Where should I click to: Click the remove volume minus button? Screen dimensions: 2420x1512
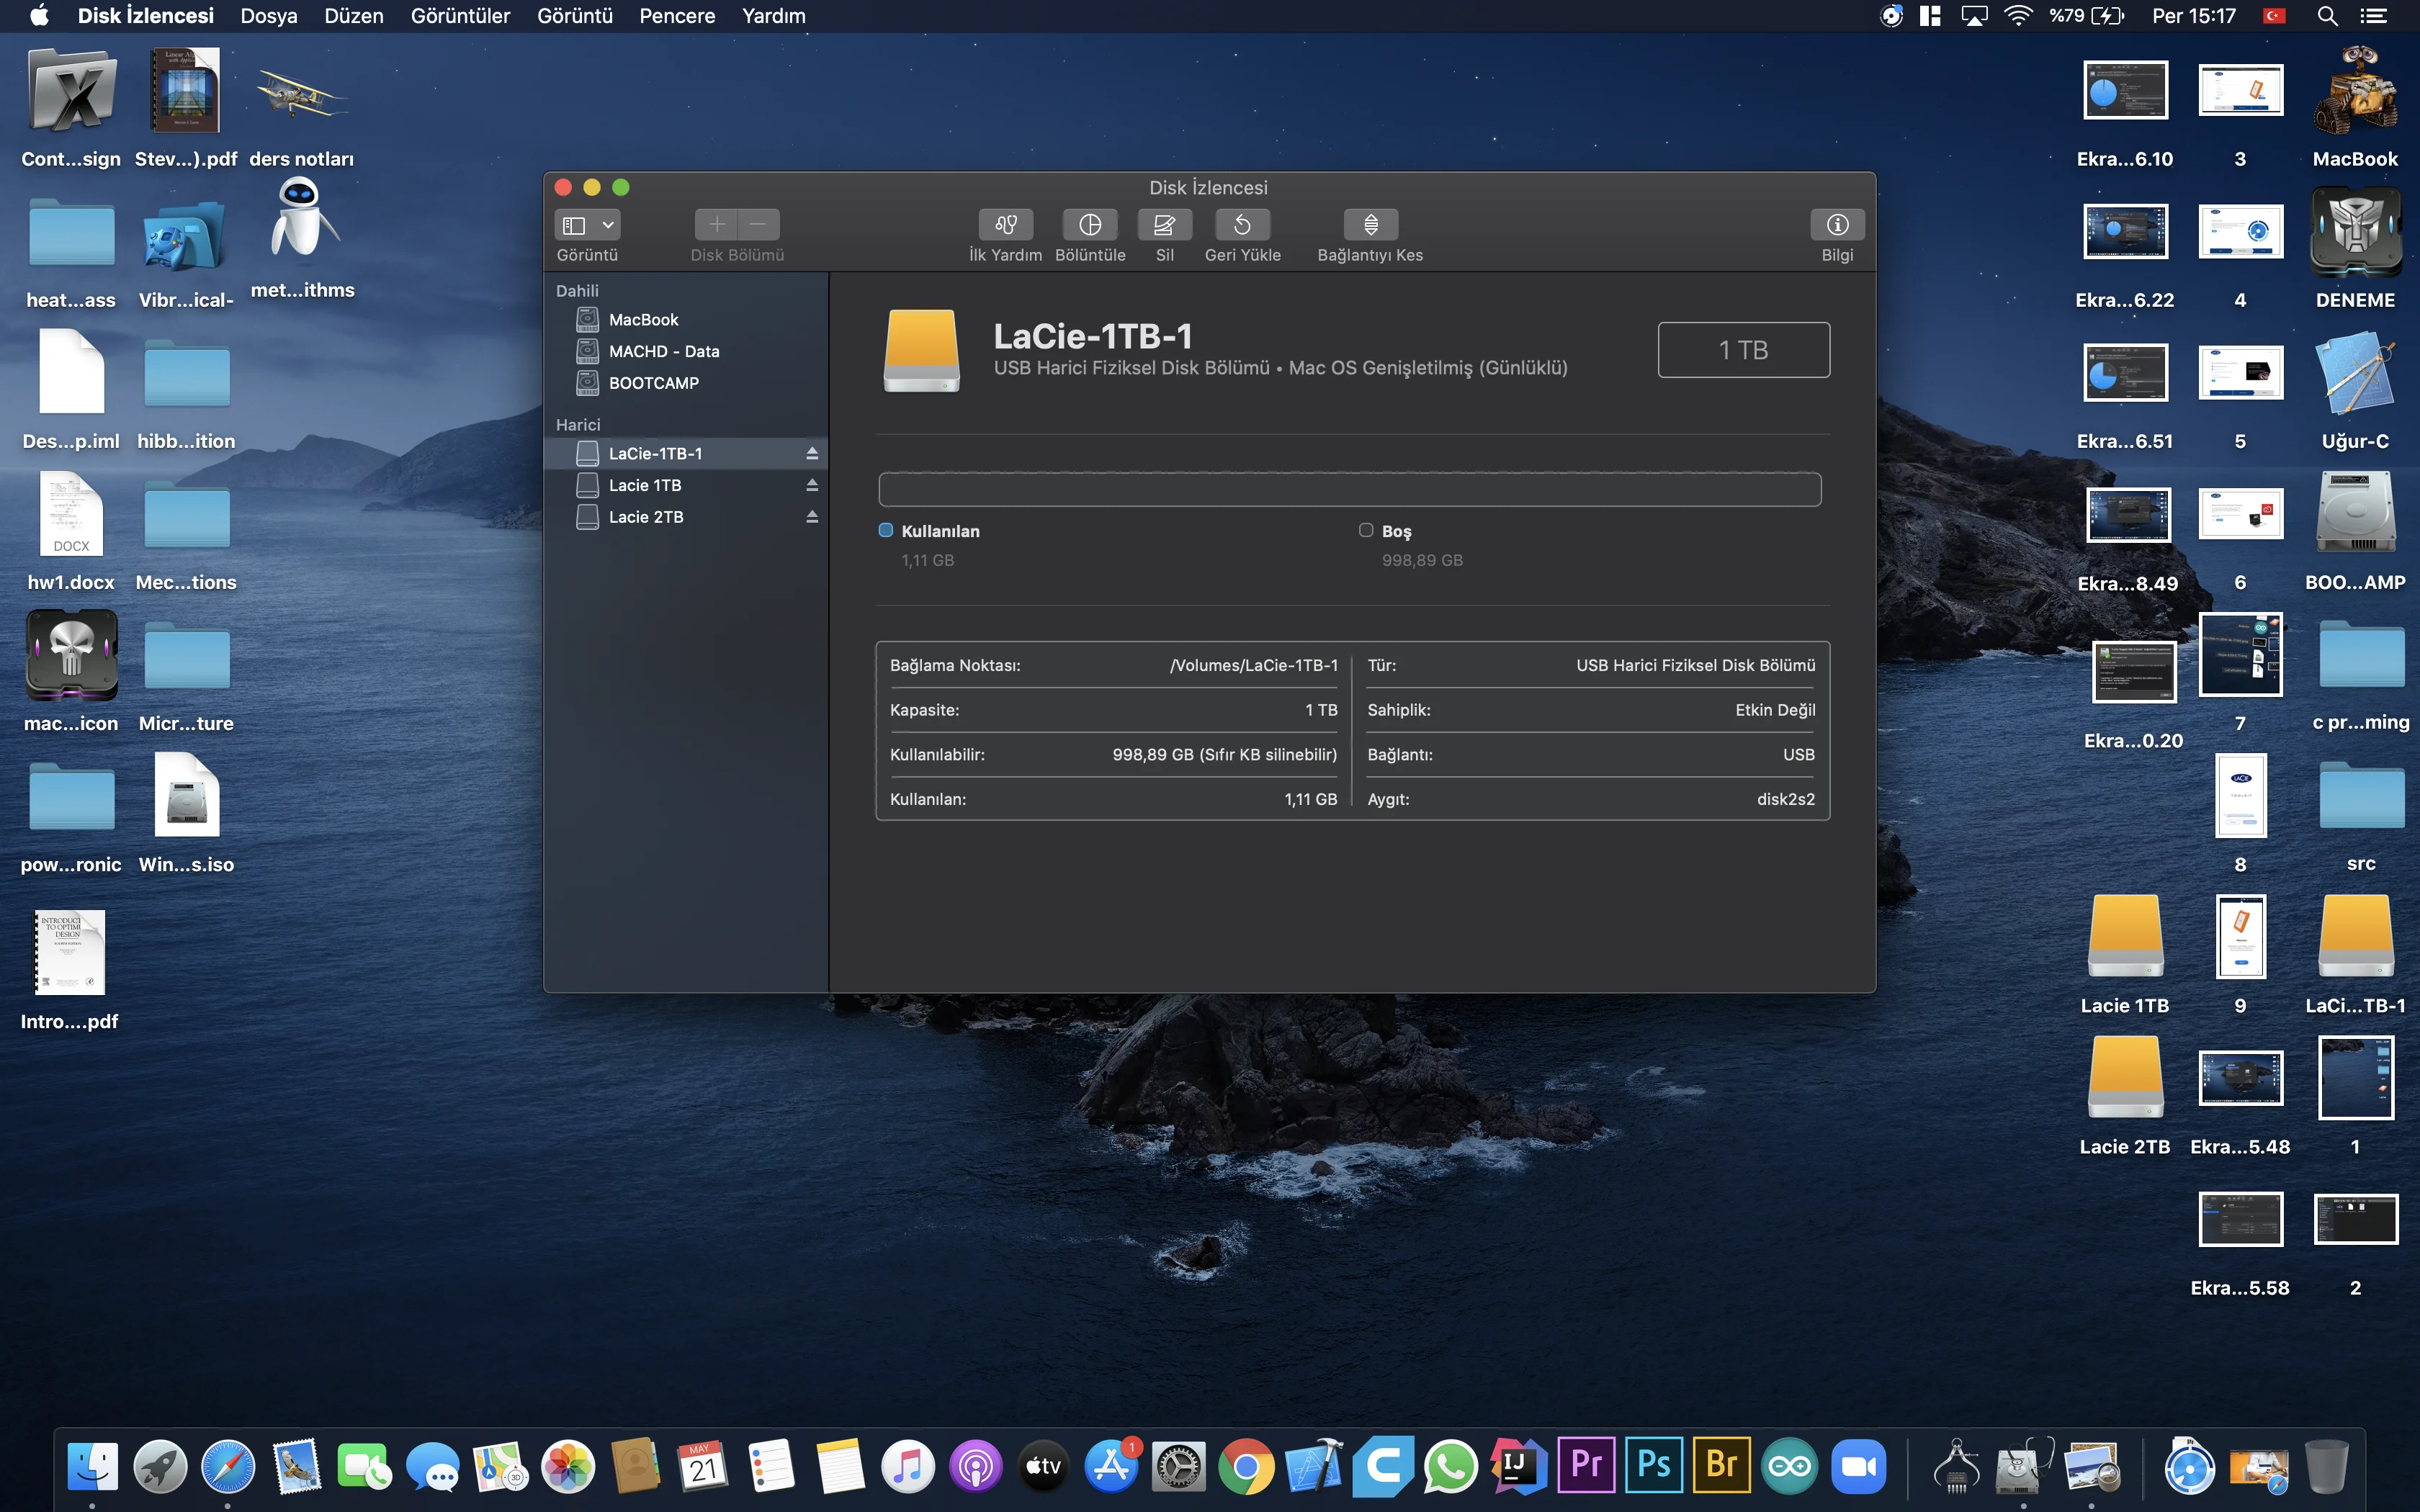tap(758, 225)
